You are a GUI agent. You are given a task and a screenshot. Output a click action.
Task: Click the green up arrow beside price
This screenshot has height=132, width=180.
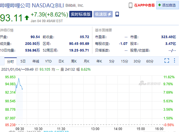pos(27,18)
